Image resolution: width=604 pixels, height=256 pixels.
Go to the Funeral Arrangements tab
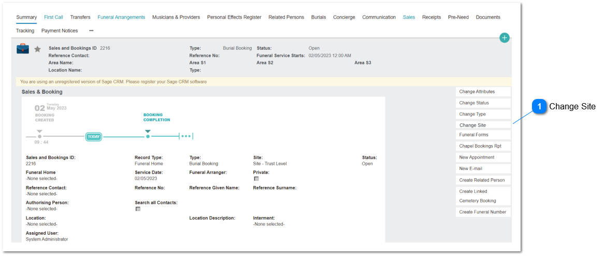[121, 17]
